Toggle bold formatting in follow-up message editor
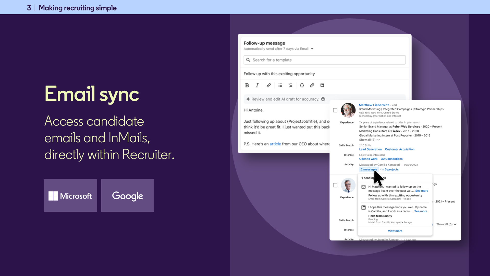This screenshot has width=490, height=276. pos(247,85)
